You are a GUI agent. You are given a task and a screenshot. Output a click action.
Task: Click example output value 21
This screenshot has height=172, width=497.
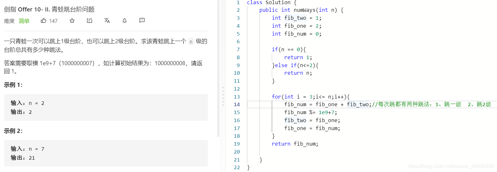pos(31,158)
